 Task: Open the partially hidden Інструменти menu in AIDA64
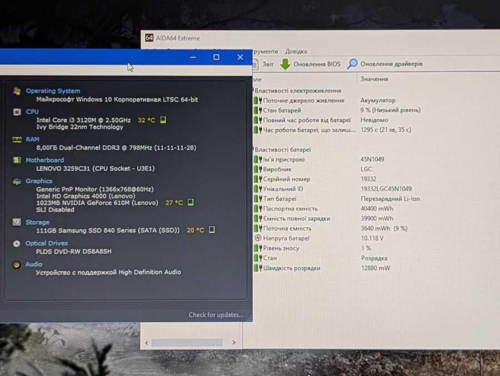tap(266, 51)
